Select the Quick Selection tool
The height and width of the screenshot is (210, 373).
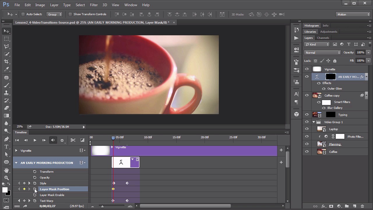pyautogui.click(x=6, y=54)
